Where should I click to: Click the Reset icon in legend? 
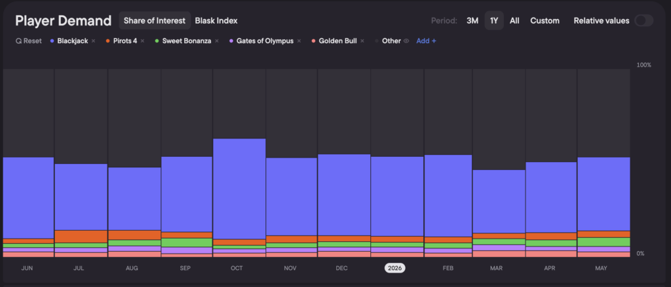tap(18, 41)
